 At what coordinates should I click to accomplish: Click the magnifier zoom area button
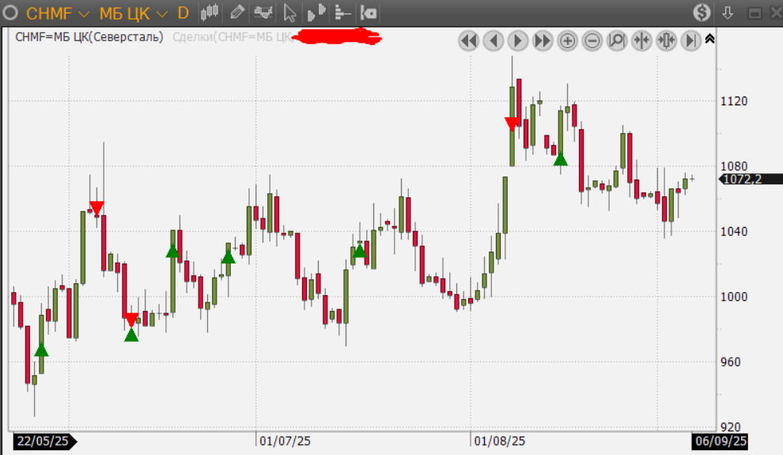point(616,40)
